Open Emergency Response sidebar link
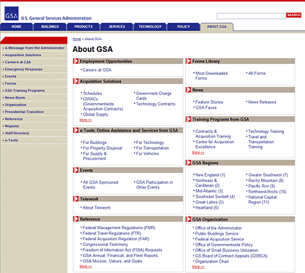The image size is (305, 273). 23,69
